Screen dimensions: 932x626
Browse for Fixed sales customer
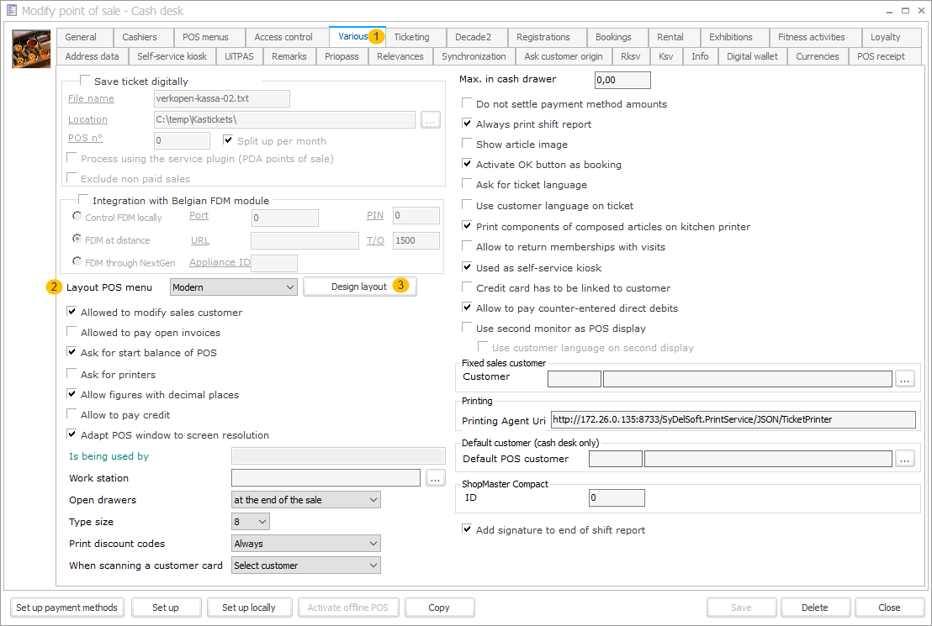(x=904, y=379)
